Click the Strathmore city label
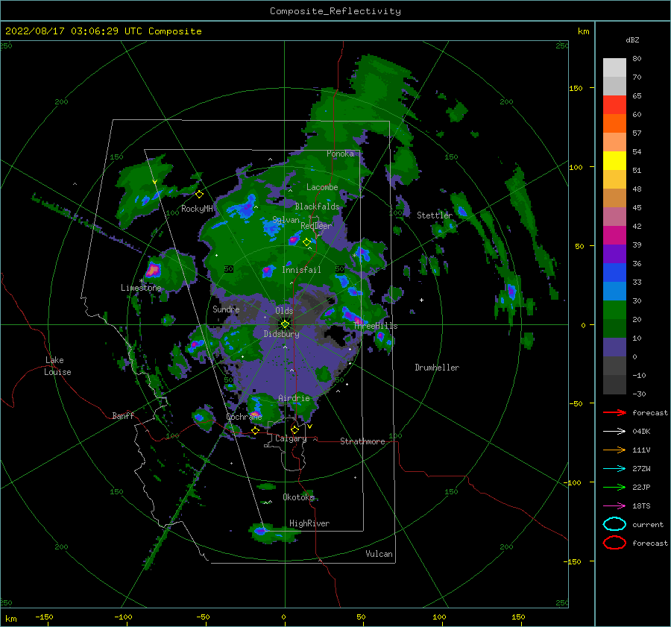This screenshot has width=671, height=627. click(x=362, y=441)
